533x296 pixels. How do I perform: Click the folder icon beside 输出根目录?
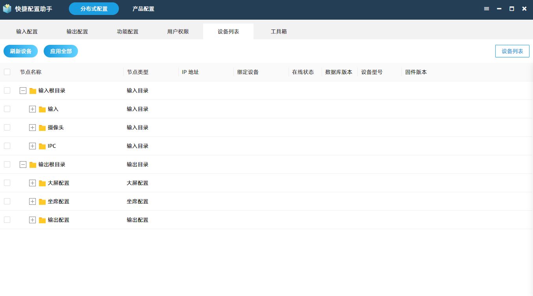coord(33,165)
